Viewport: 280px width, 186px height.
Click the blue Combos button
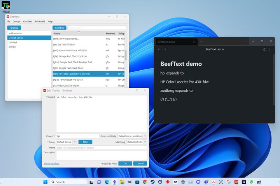point(59,28)
